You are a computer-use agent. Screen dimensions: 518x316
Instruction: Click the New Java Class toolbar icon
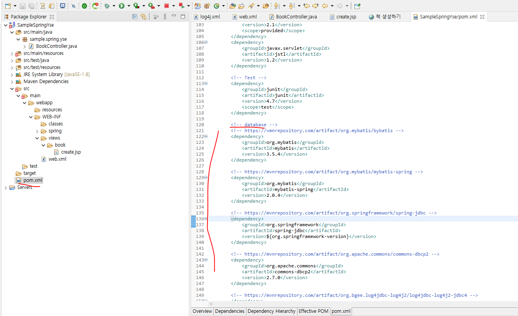(x=217, y=6)
